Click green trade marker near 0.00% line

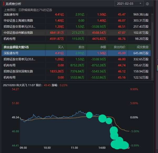click(x=89, y=115)
